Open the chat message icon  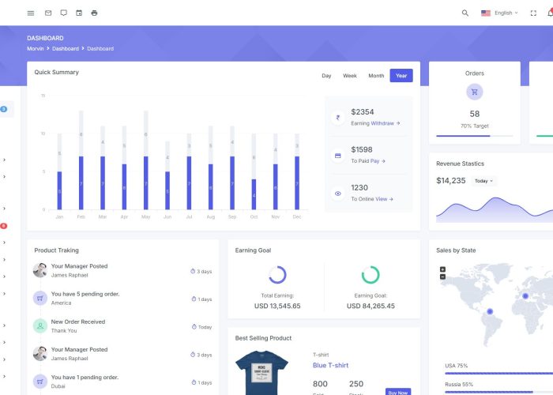click(x=63, y=13)
